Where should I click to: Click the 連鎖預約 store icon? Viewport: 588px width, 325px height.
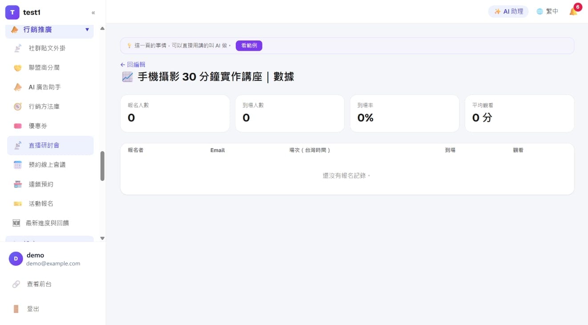[x=18, y=184]
